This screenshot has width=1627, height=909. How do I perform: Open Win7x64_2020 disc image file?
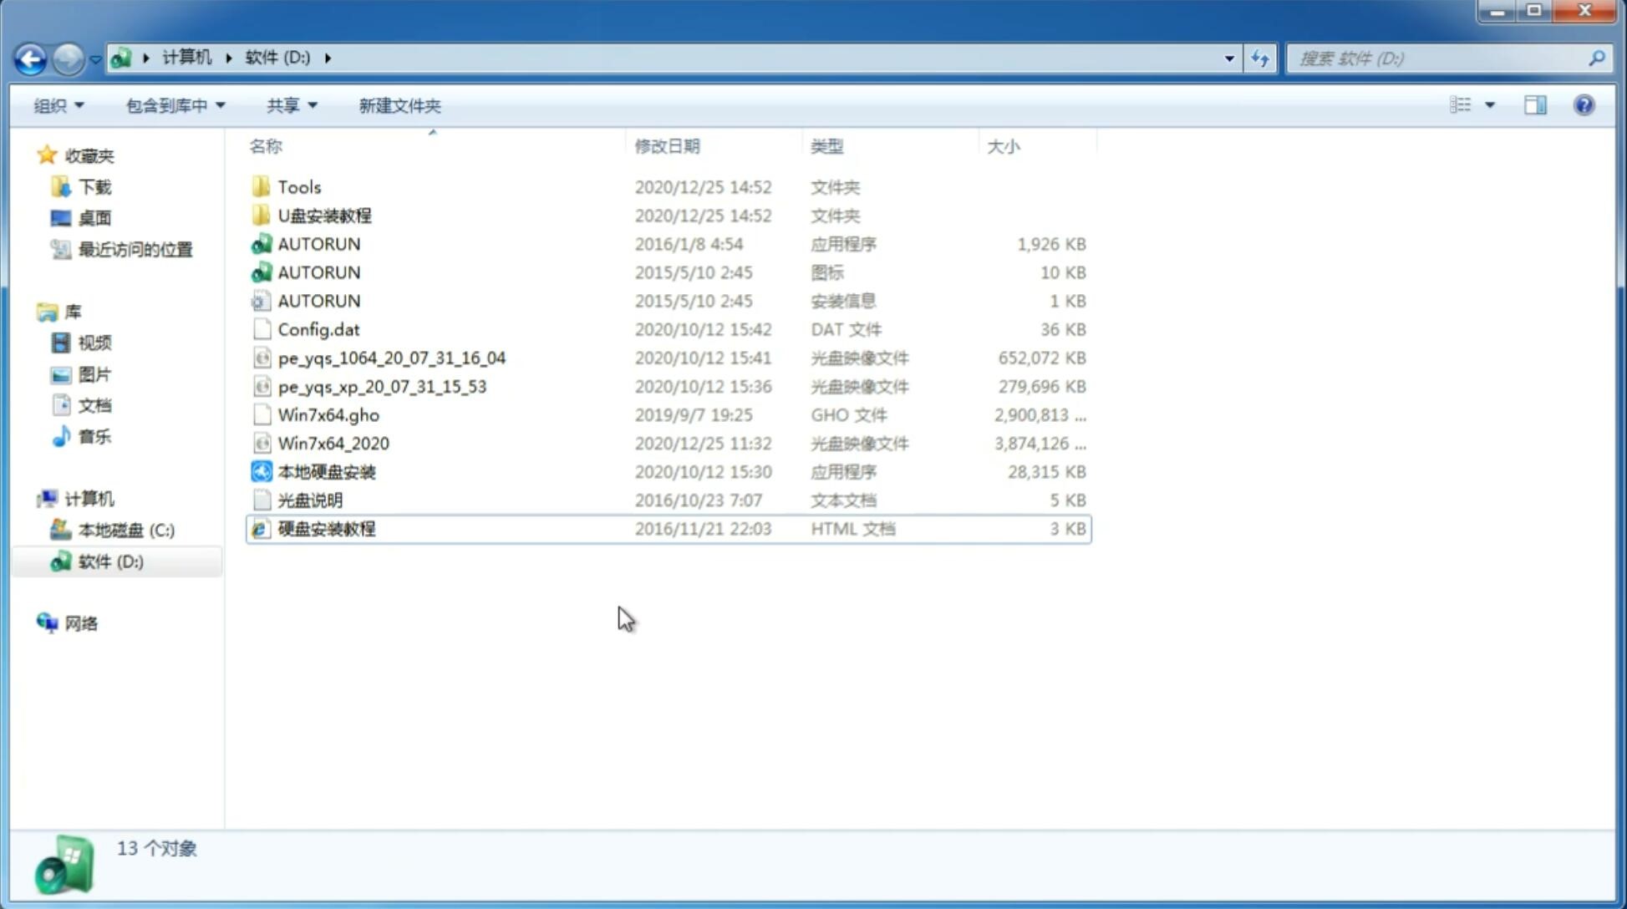click(x=334, y=444)
